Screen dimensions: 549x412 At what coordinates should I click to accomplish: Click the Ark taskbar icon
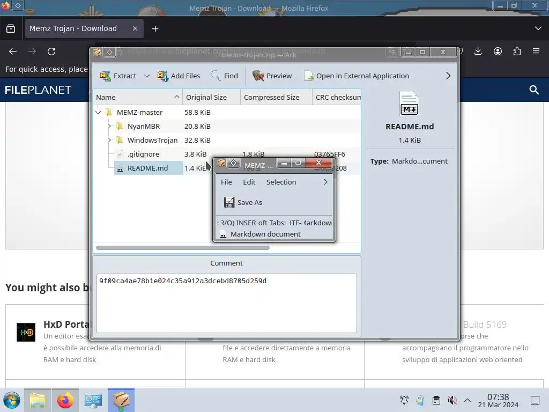(121, 400)
